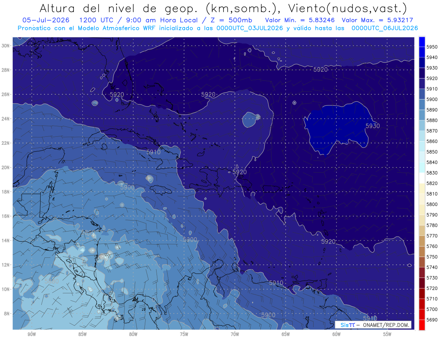This screenshot has width=439, height=339.
Task: Click the 5840 value in the color legend
Action: (432, 162)
